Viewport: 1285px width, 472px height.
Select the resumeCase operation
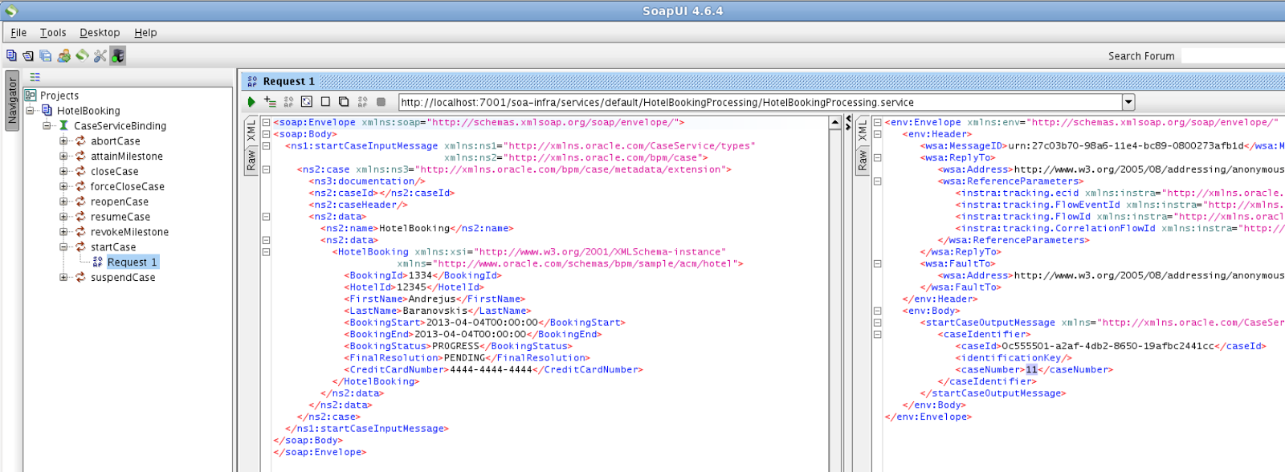click(x=120, y=217)
